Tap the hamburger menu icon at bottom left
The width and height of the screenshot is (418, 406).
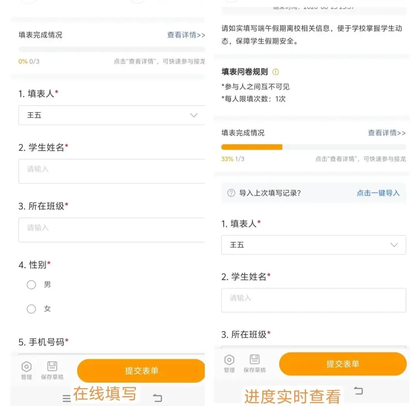67,398
